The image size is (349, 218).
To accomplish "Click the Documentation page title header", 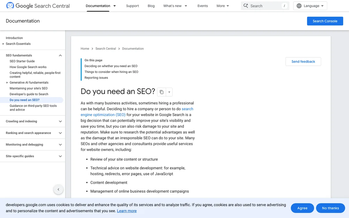I will 23,21.
